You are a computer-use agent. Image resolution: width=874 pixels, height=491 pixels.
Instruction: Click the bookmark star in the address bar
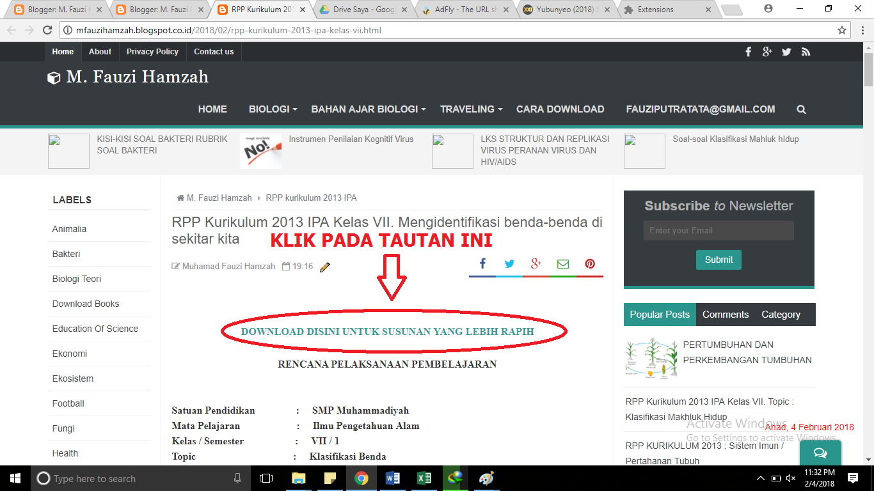point(843,29)
